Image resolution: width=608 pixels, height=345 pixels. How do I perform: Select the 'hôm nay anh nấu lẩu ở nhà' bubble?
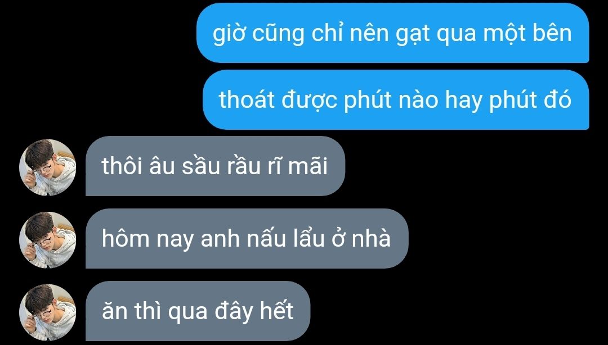pos(247,238)
